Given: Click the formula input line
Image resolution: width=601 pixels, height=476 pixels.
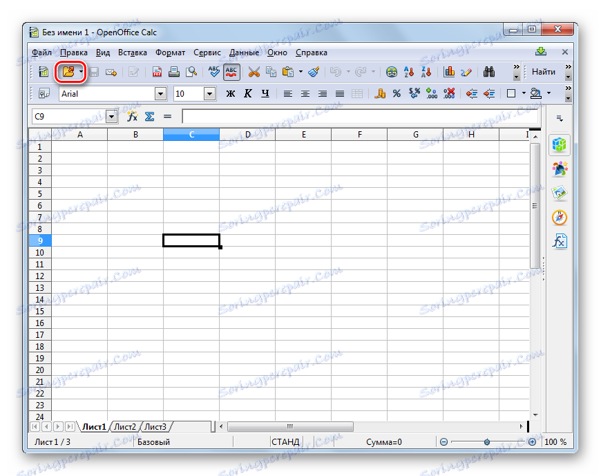Looking at the screenshot, I should coord(361,117).
